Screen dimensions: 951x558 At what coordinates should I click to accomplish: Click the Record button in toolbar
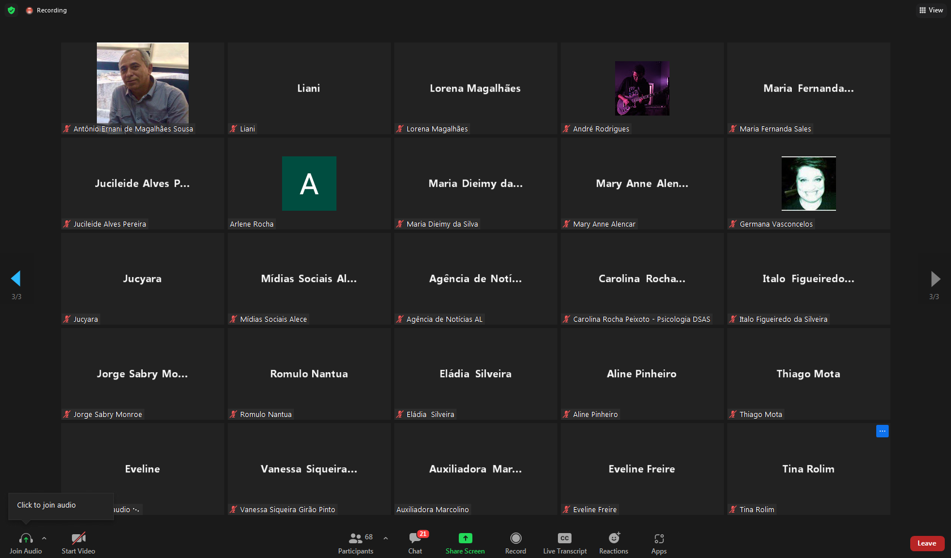(x=515, y=542)
